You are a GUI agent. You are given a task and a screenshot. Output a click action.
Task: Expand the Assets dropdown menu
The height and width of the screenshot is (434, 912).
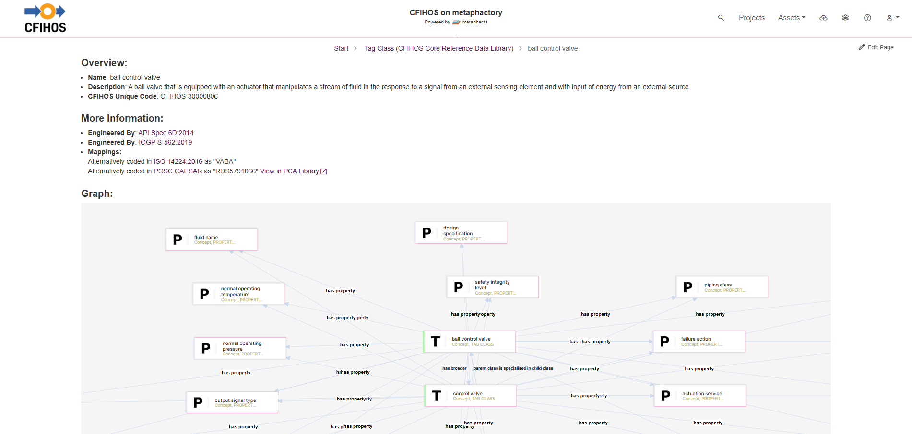[792, 18]
